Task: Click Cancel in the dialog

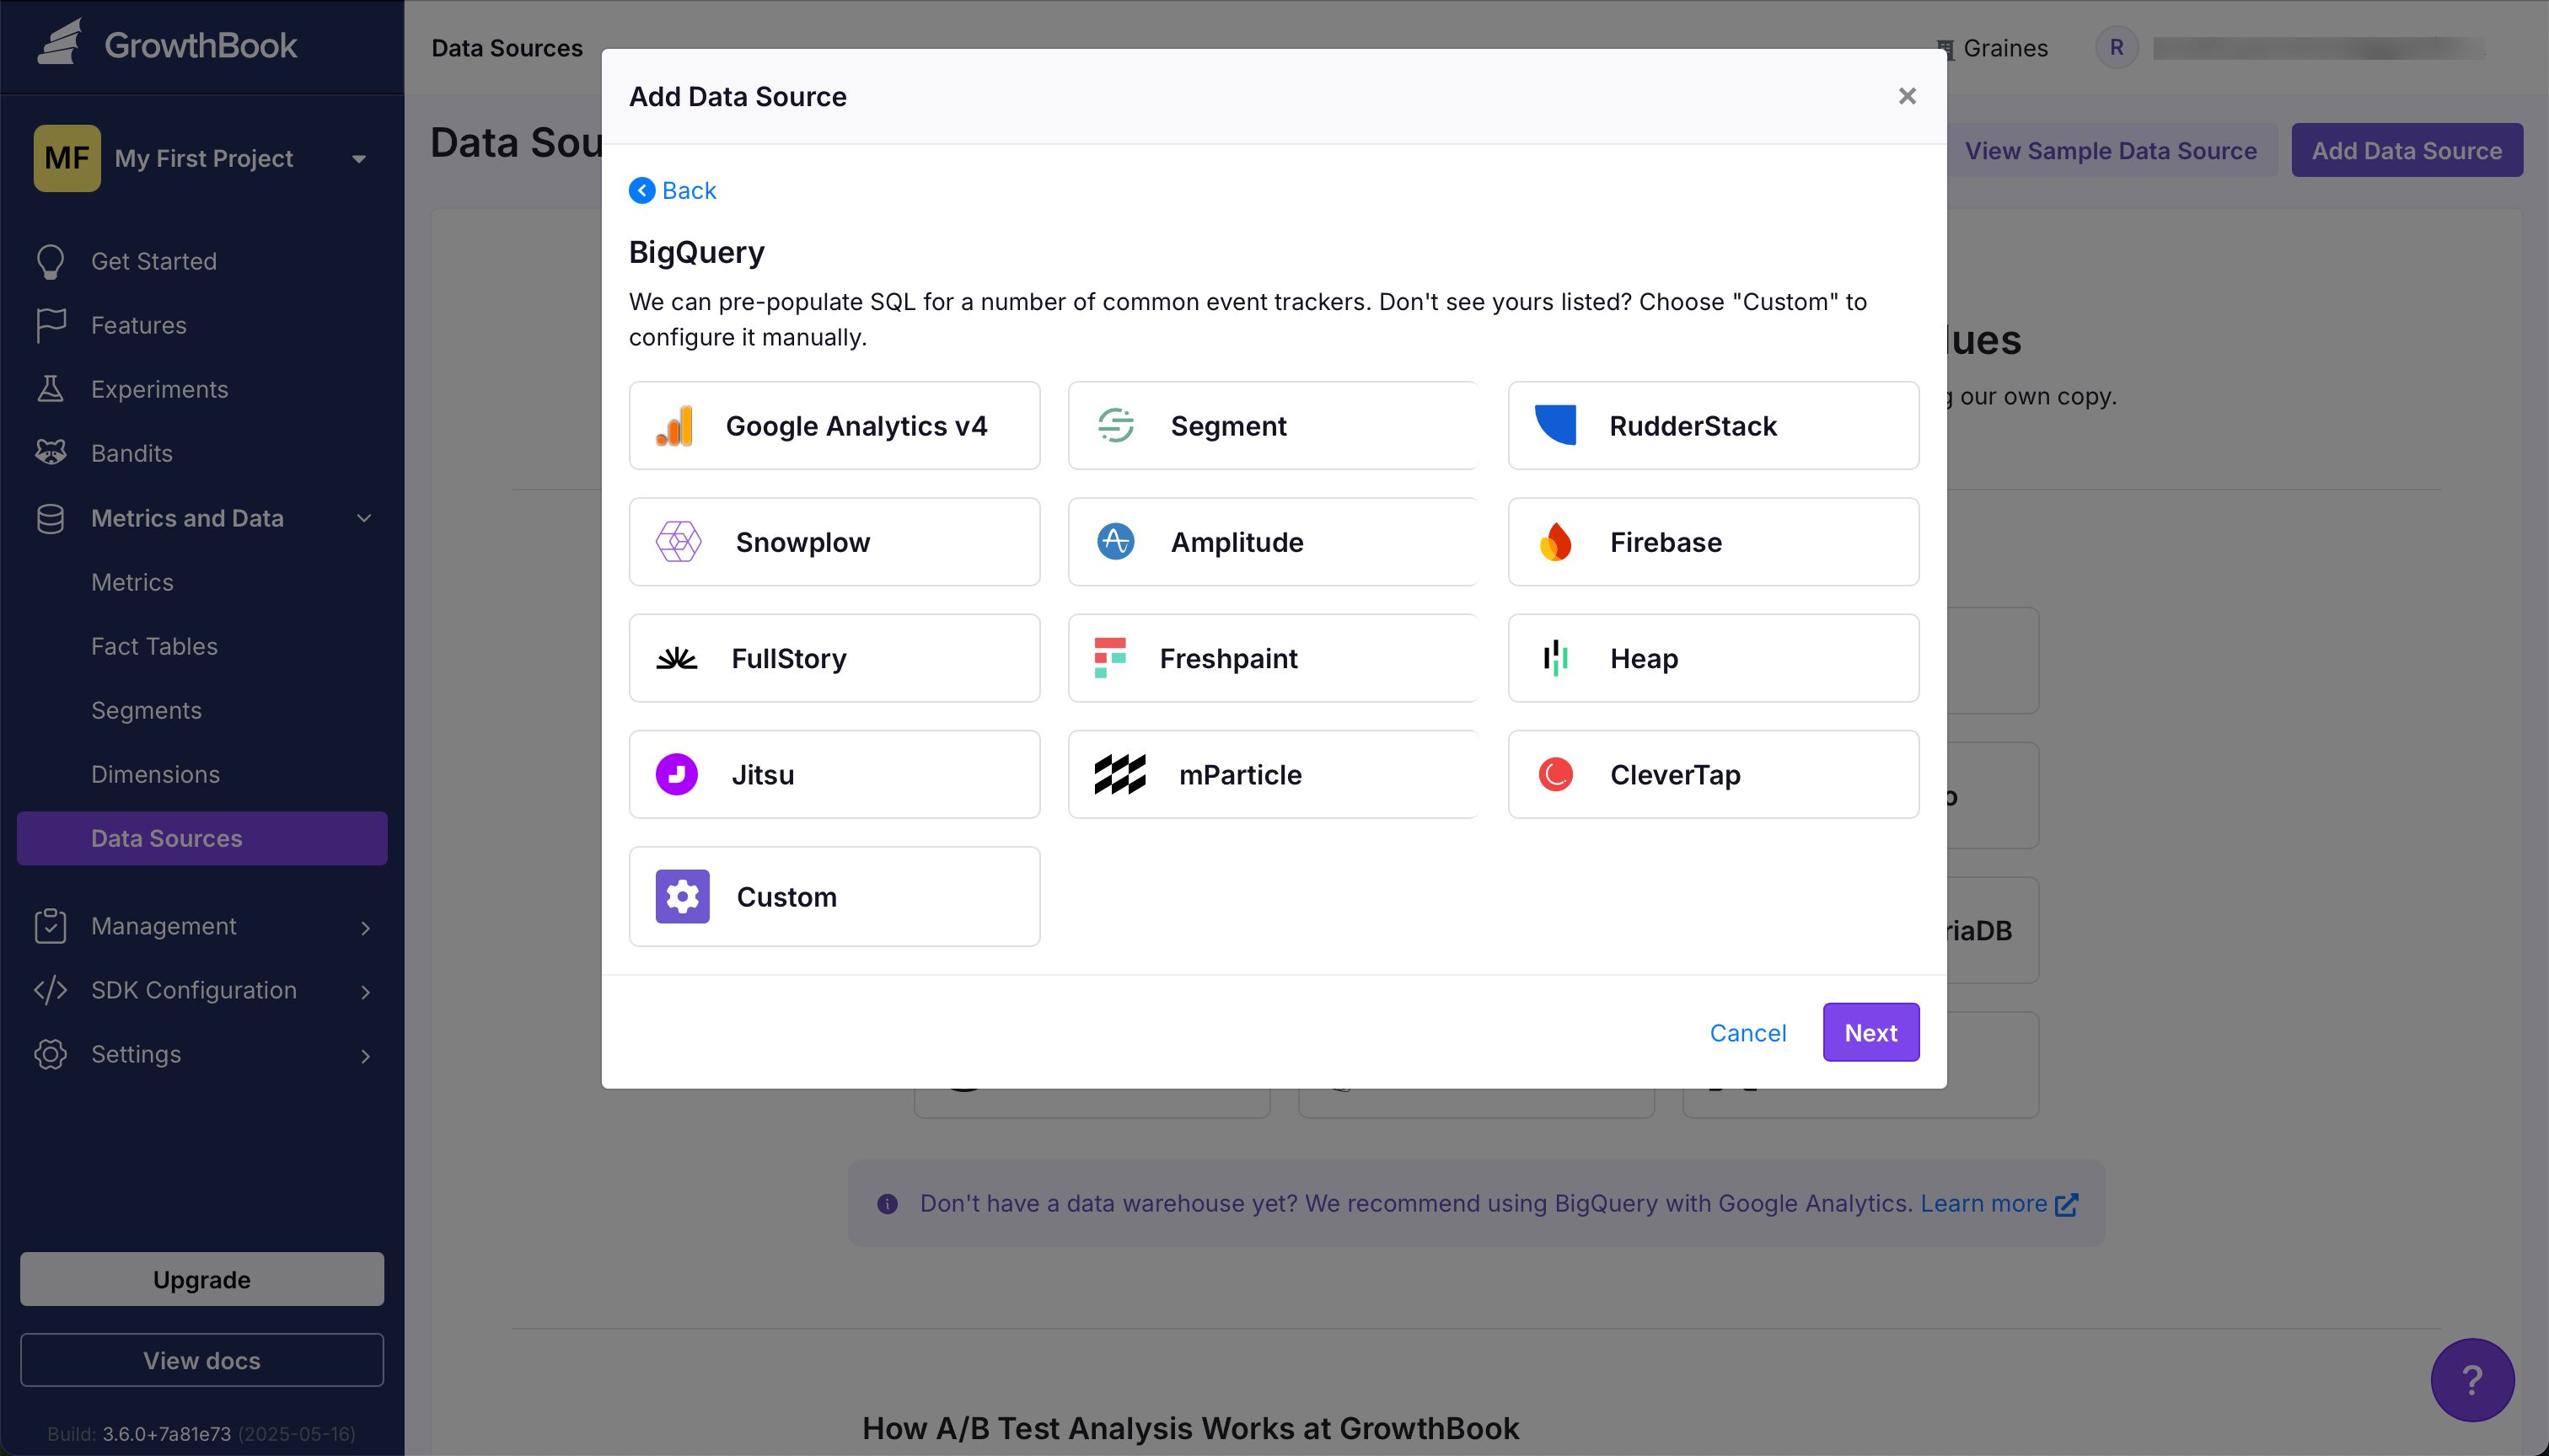Action: (1747, 1032)
